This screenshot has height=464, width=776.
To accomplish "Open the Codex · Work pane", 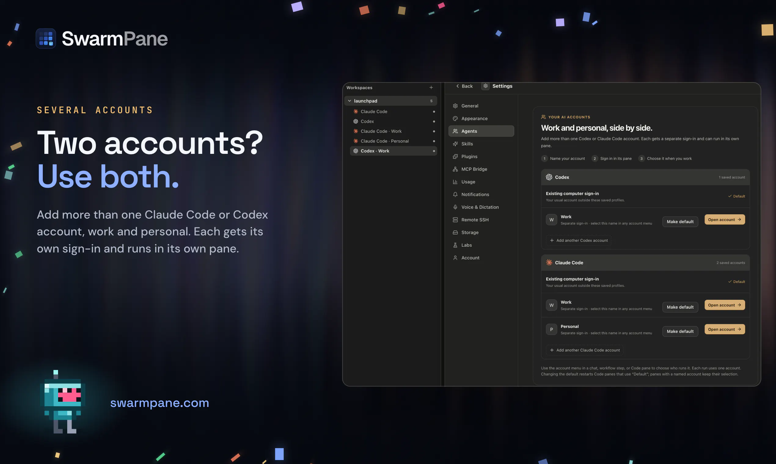I will (x=393, y=151).
